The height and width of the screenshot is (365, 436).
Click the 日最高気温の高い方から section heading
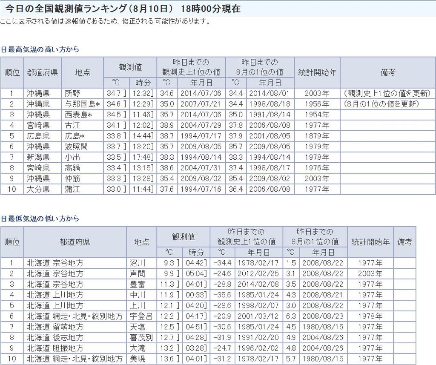40,49
